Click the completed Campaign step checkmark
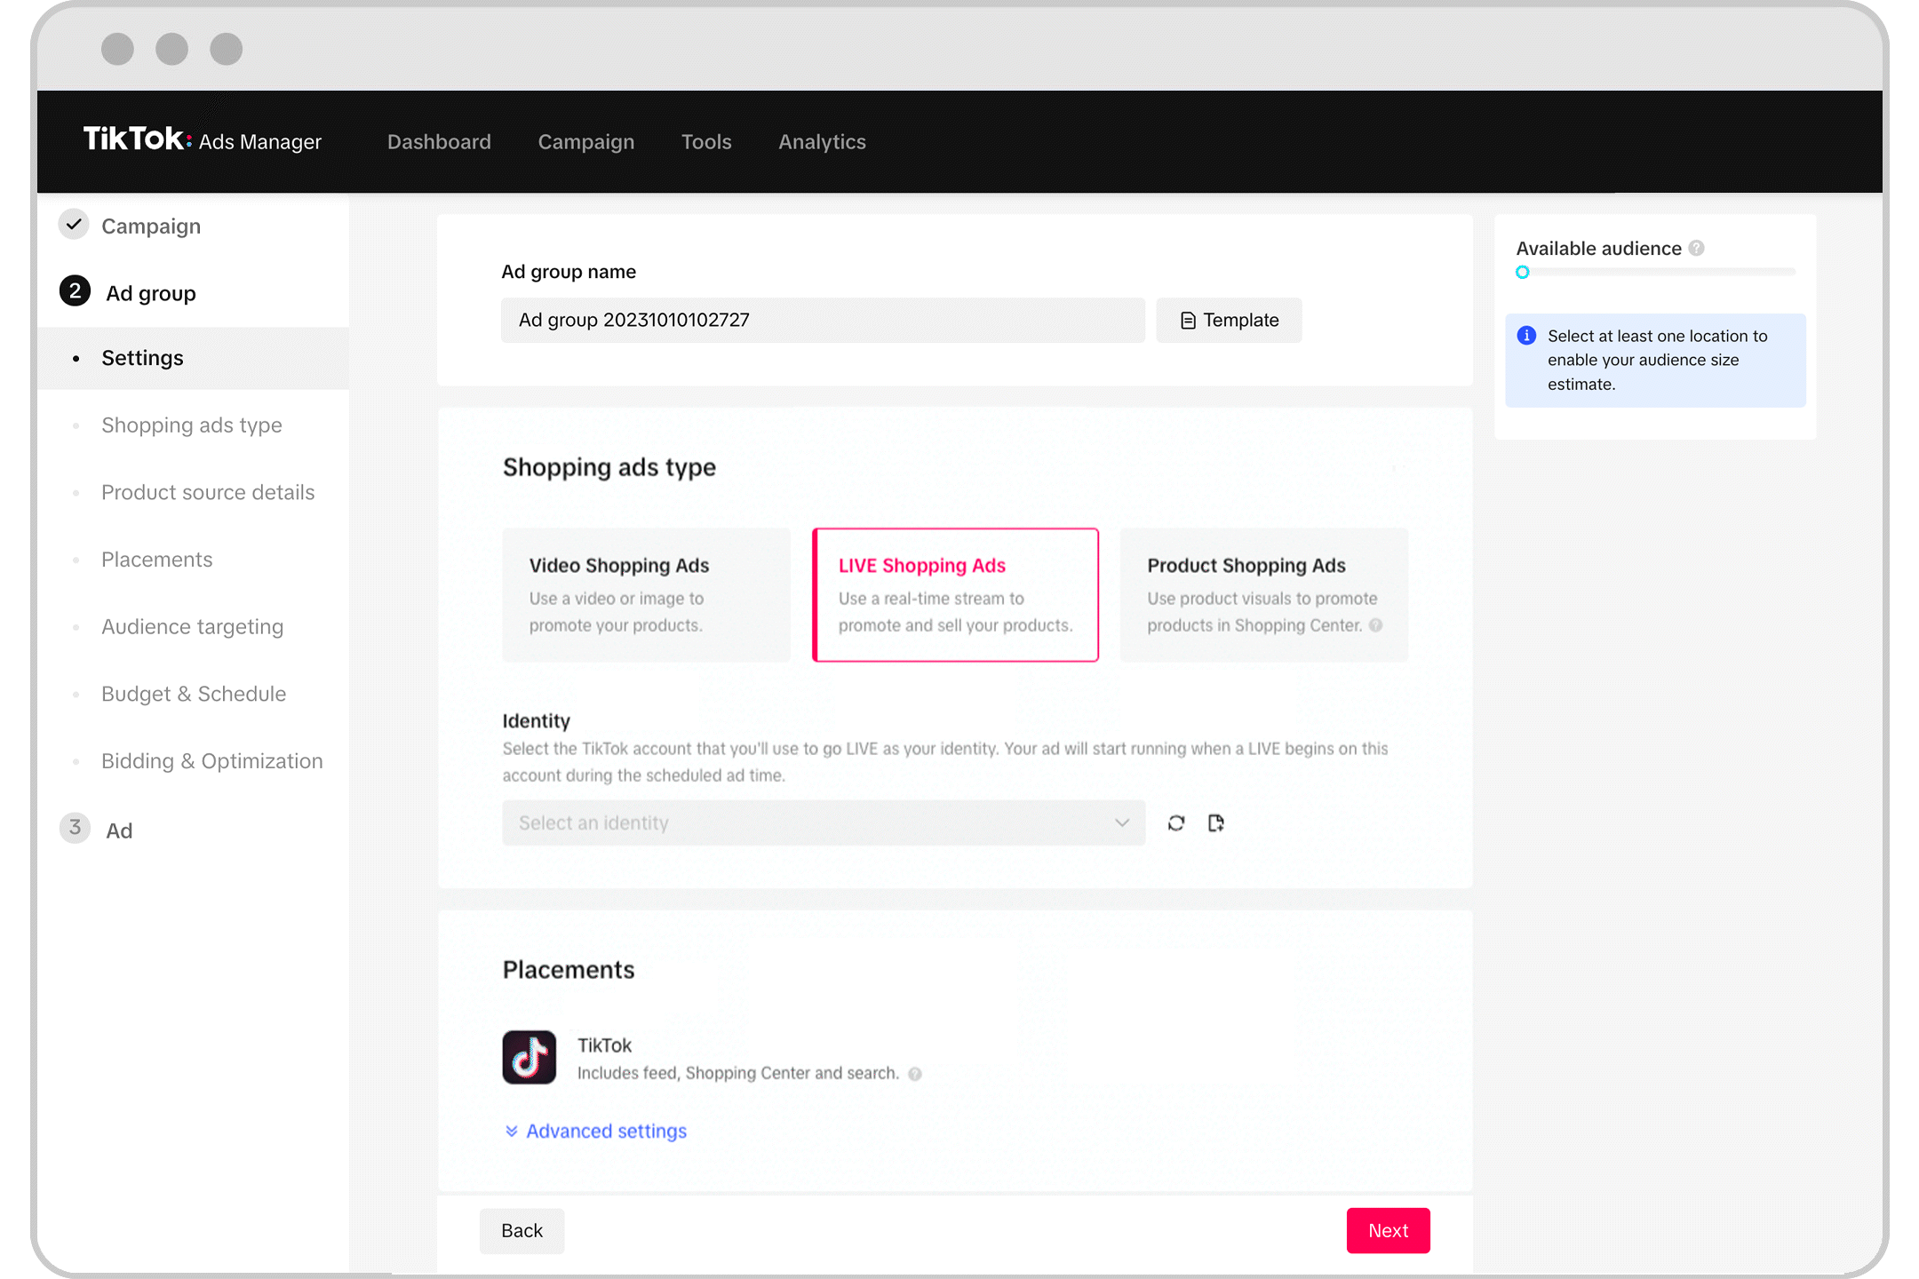Image resolution: width=1919 pixels, height=1279 pixels. point(75,225)
